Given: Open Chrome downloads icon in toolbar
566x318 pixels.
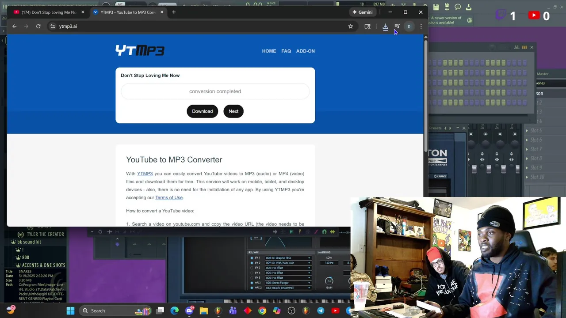Looking at the screenshot, I should tap(385, 26).
